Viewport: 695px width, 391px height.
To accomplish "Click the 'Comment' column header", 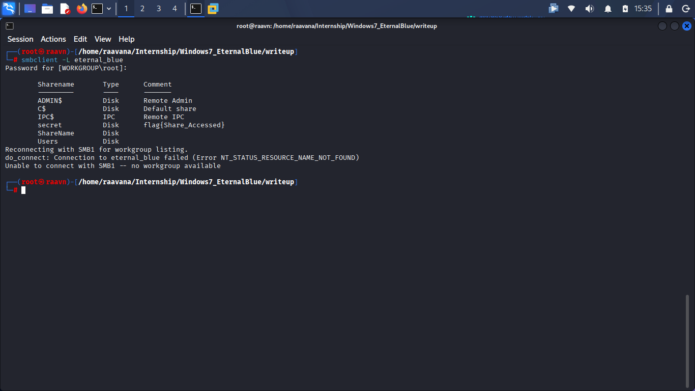I will click(x=158, y=85).
